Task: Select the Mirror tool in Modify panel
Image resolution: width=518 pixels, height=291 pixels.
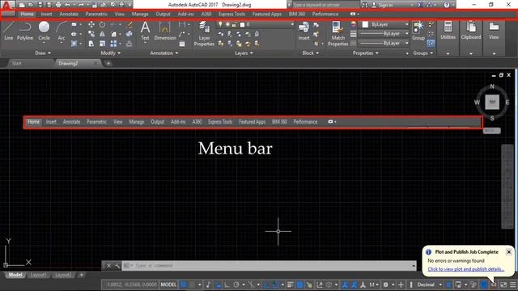Action: (103, 34)
